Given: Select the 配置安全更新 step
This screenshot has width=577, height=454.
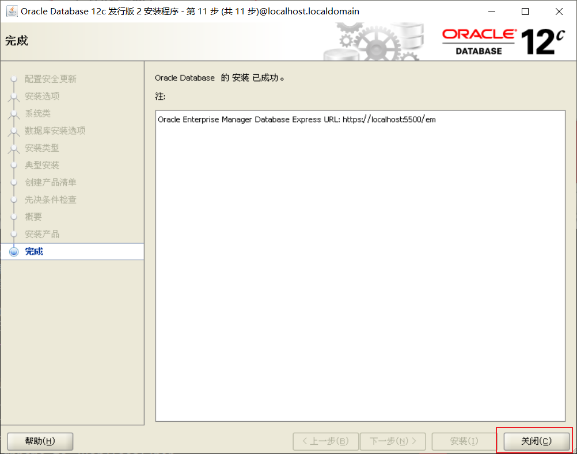Looking at the screenshot, I should pos(51,79).
